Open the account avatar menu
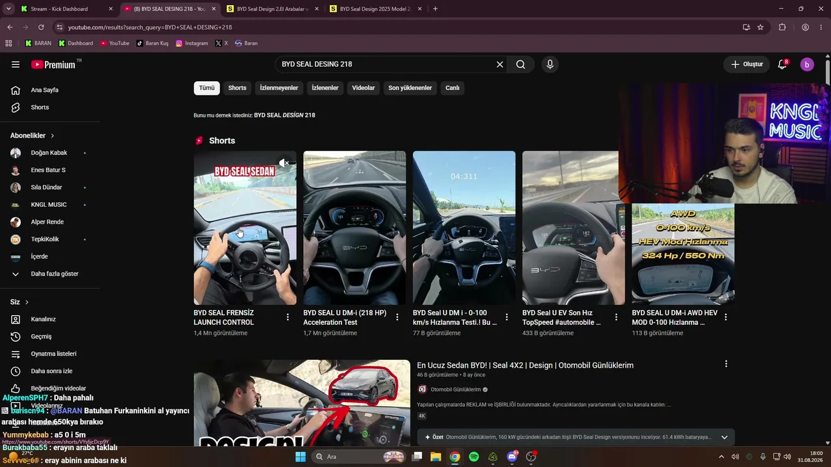This screenshot has height=467, width=831. (x=807, y=64)
